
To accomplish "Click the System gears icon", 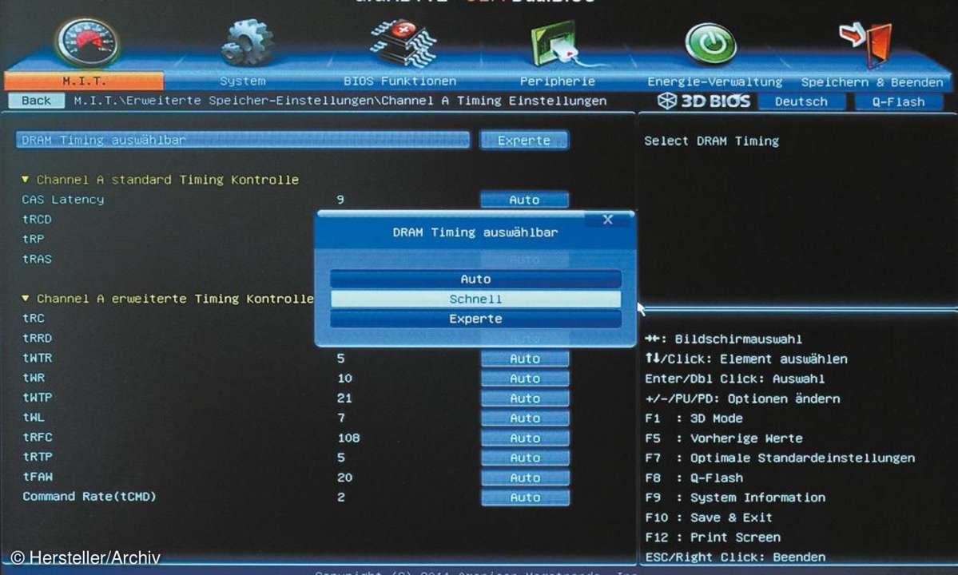I will pyautogui.click(x=247, y=43).
